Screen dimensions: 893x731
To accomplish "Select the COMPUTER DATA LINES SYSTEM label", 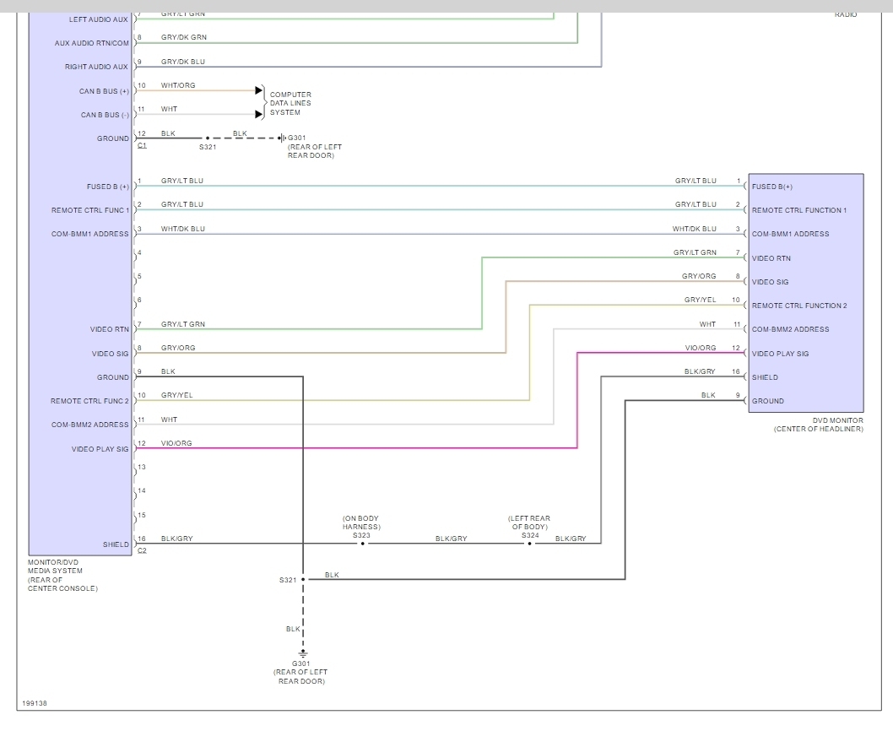I will [x=290, y=103].
